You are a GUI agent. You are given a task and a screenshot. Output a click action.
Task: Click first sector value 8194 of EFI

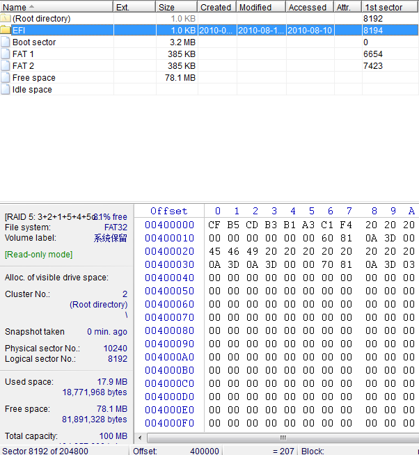[x=373, y=31]
